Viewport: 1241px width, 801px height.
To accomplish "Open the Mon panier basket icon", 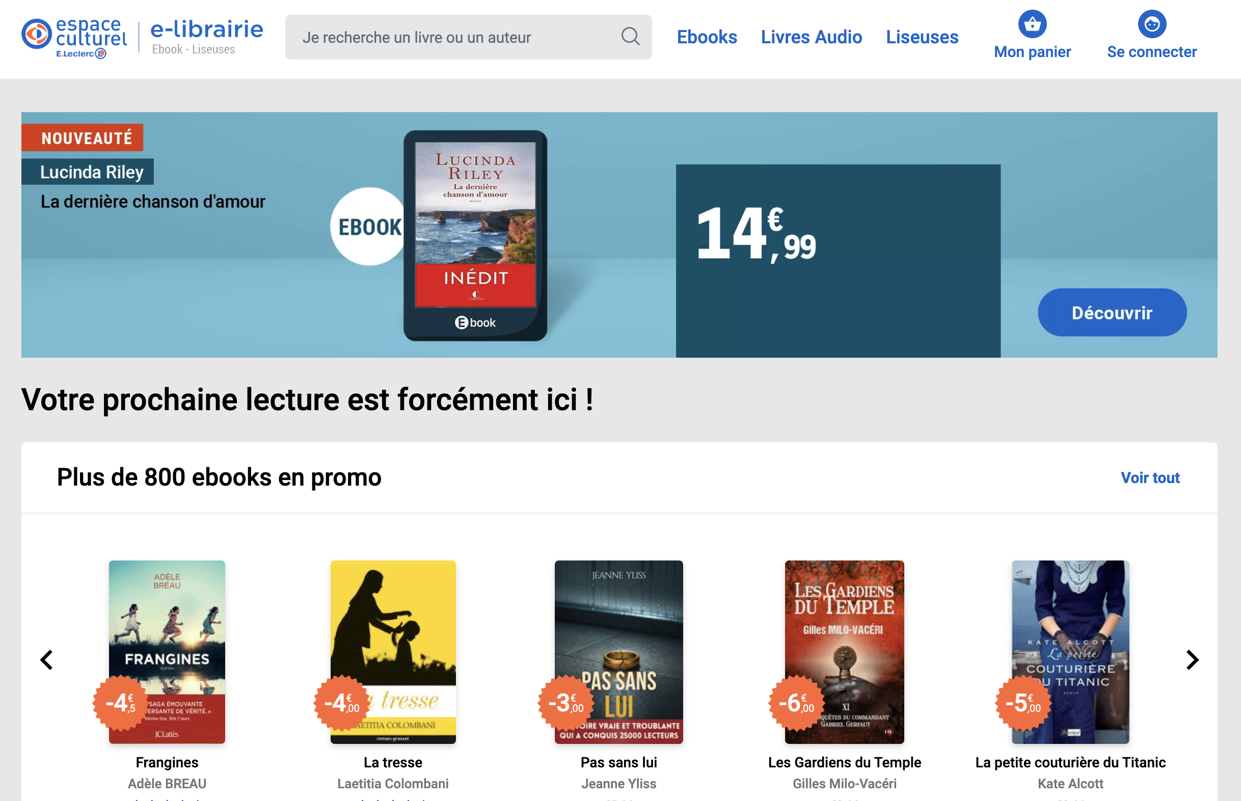I will (1032, 24).
